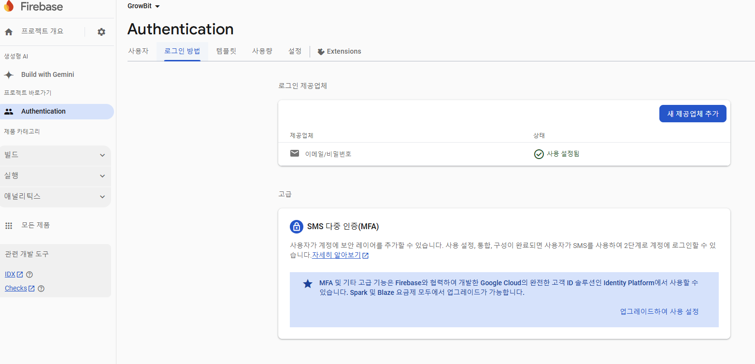Open the IDX link

click(x=10, y=275)
